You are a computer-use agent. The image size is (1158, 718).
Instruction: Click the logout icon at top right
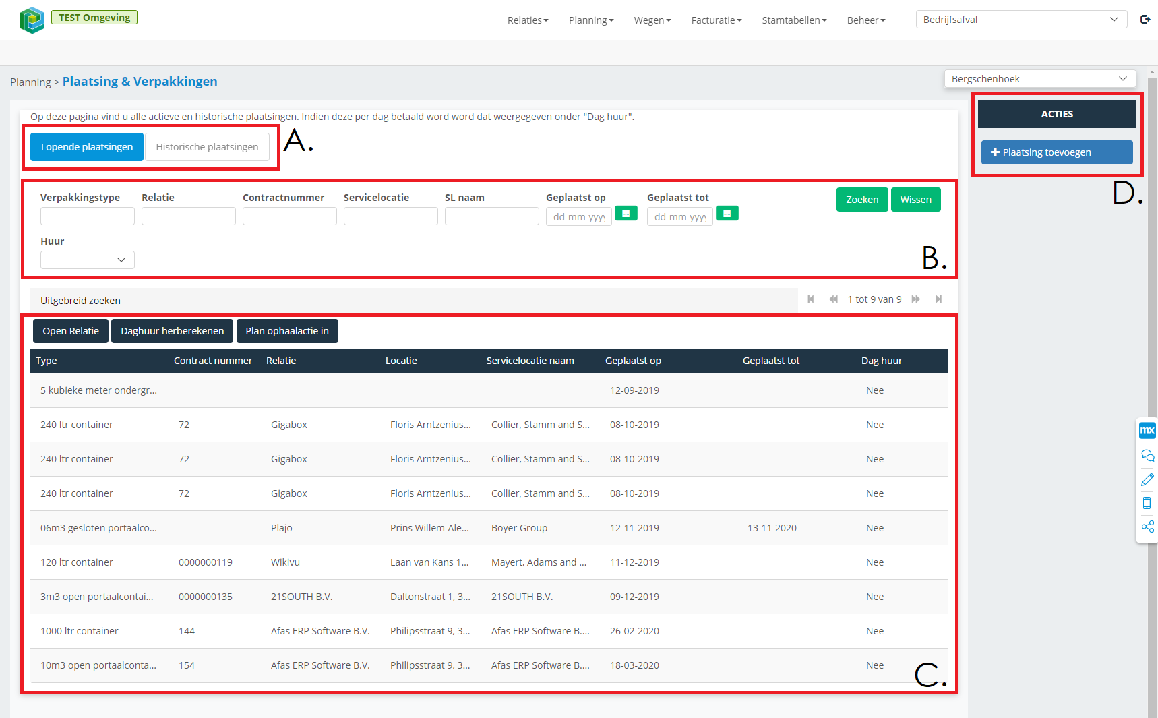click(1145, 20)
